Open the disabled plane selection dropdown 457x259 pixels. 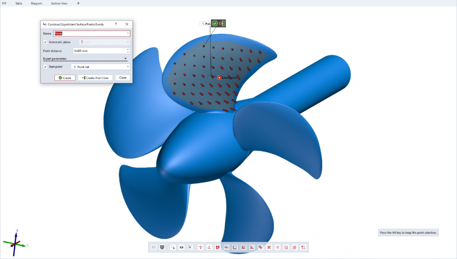[104, 42]
